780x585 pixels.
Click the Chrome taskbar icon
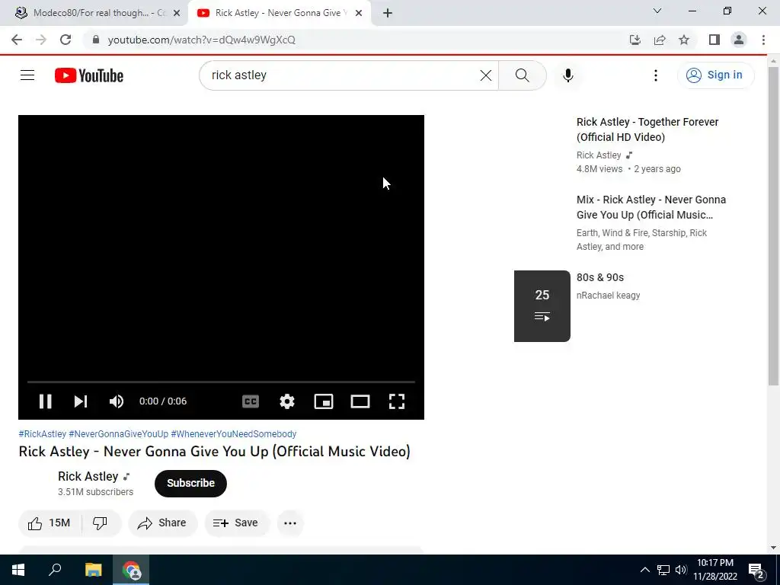click(131, 570)
